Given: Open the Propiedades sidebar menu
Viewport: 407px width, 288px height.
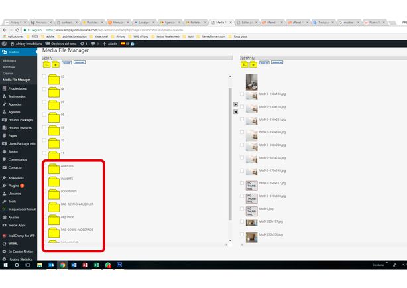Looking at the screenshot, I should (19, 88).
